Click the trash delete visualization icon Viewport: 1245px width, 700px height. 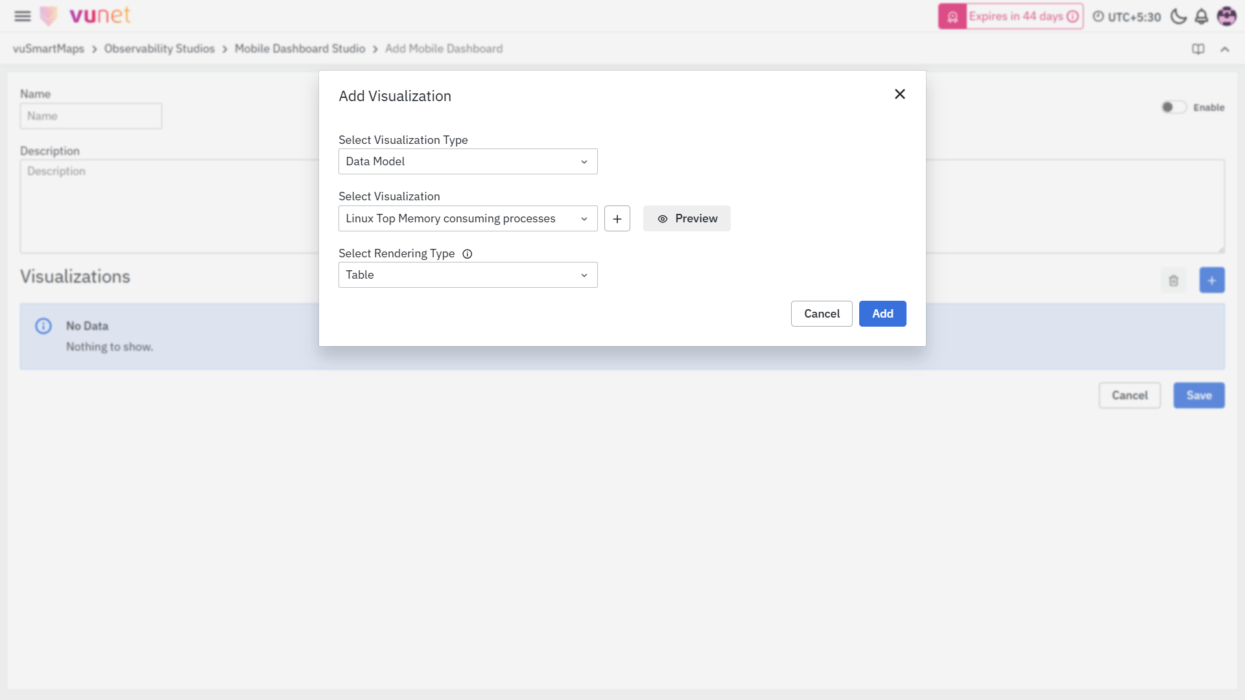coord(1173,281)
